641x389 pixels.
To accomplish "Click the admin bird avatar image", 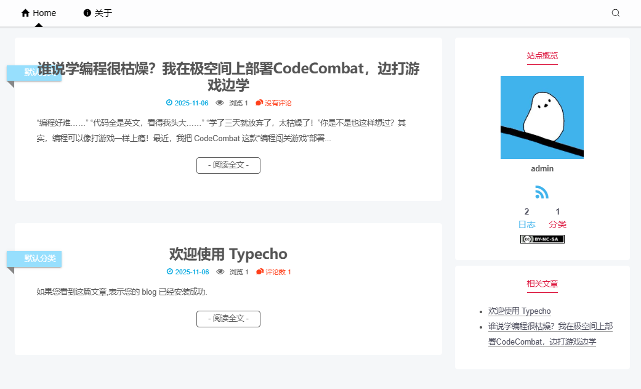I will (x=542, y=117).
